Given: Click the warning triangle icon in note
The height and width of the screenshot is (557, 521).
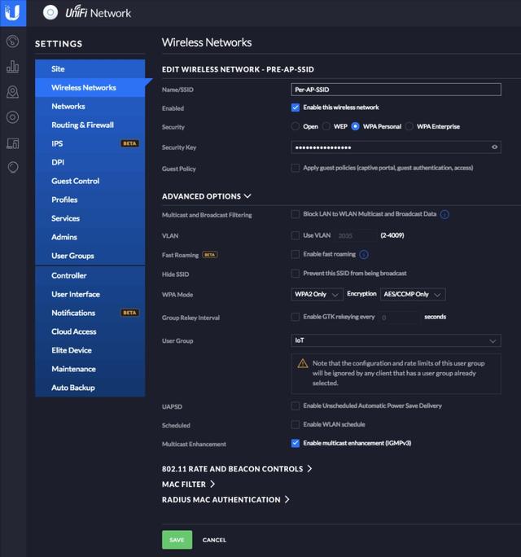Looking at the screenshot, I should [303, 363].
